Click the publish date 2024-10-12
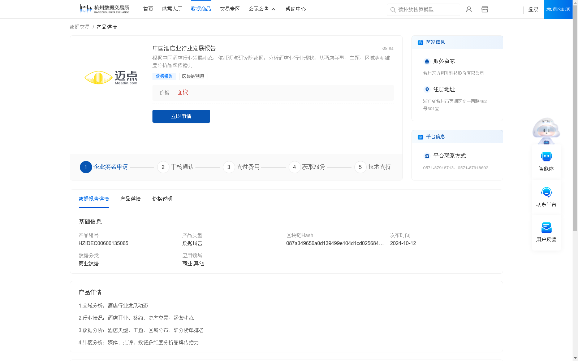This screenshot has width=578, height=361. click(403, 243)
